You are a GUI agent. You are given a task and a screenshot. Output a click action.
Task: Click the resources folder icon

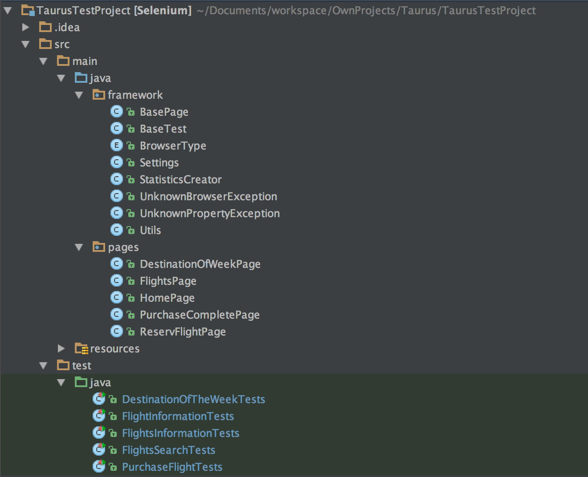coord(82,348)
